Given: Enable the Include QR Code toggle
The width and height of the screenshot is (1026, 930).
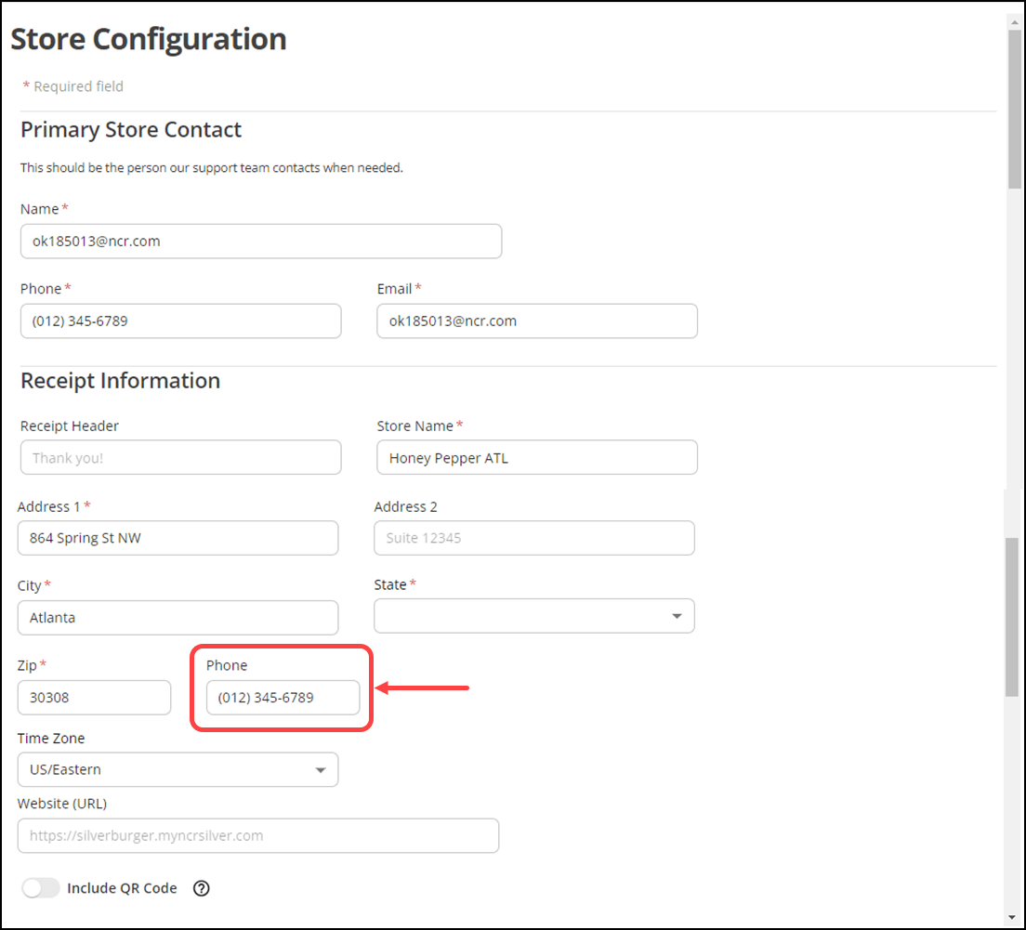Looking at the screenshot, I should pos(40,888).
